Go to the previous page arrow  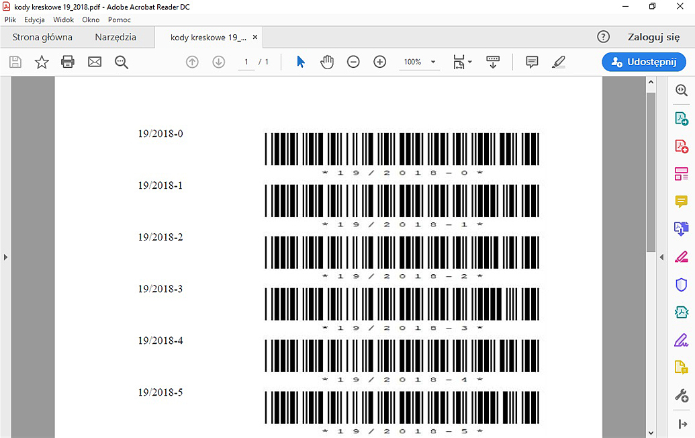(x=192, y=62)
